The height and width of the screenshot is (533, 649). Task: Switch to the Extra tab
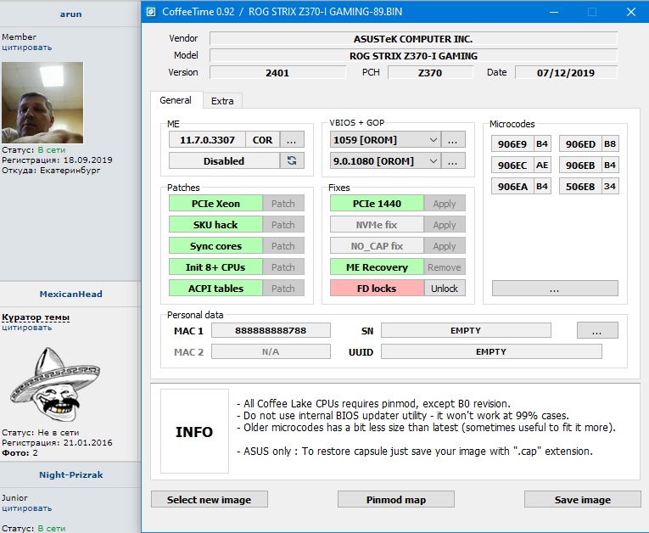tap(222, 101)
